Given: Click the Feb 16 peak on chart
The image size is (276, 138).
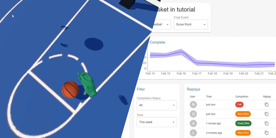Looking at the screenshot, I should tap(181, 52).
